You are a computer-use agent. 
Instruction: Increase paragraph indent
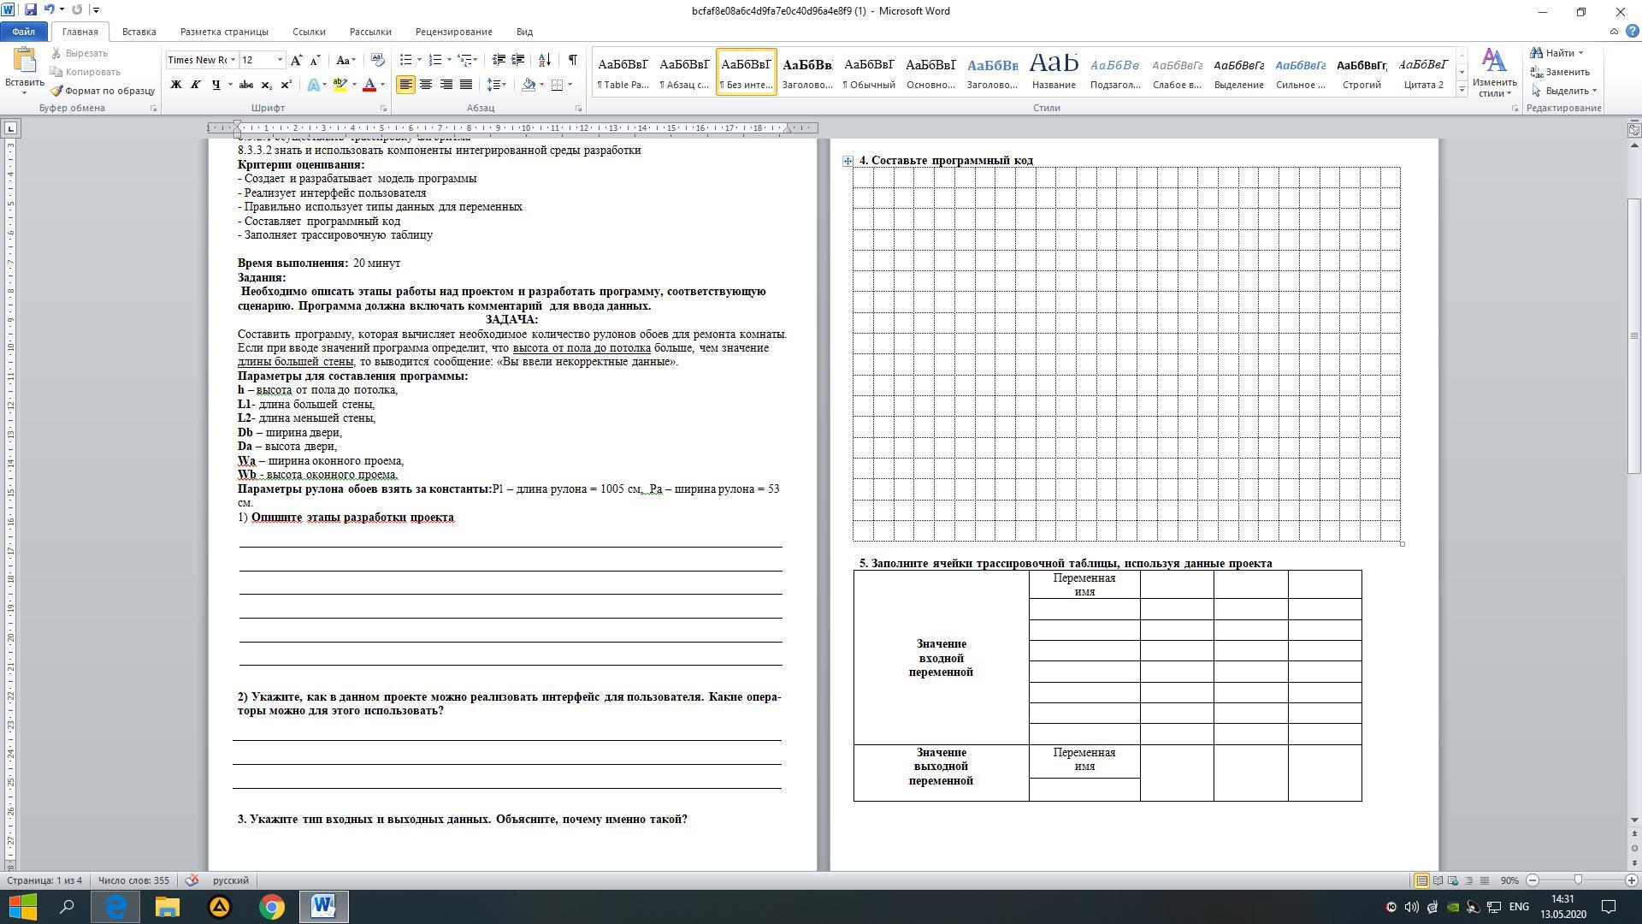pyautogui.click(x=518, y=60)
